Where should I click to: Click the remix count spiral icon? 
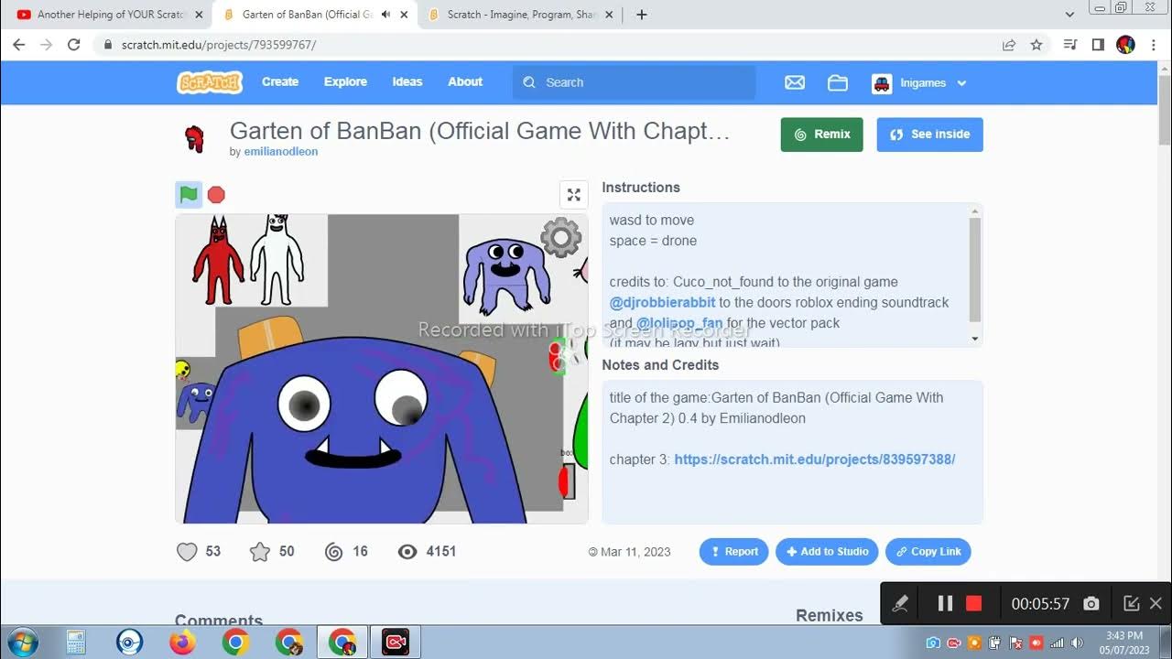pyautogui.click(x=334, y=551)
